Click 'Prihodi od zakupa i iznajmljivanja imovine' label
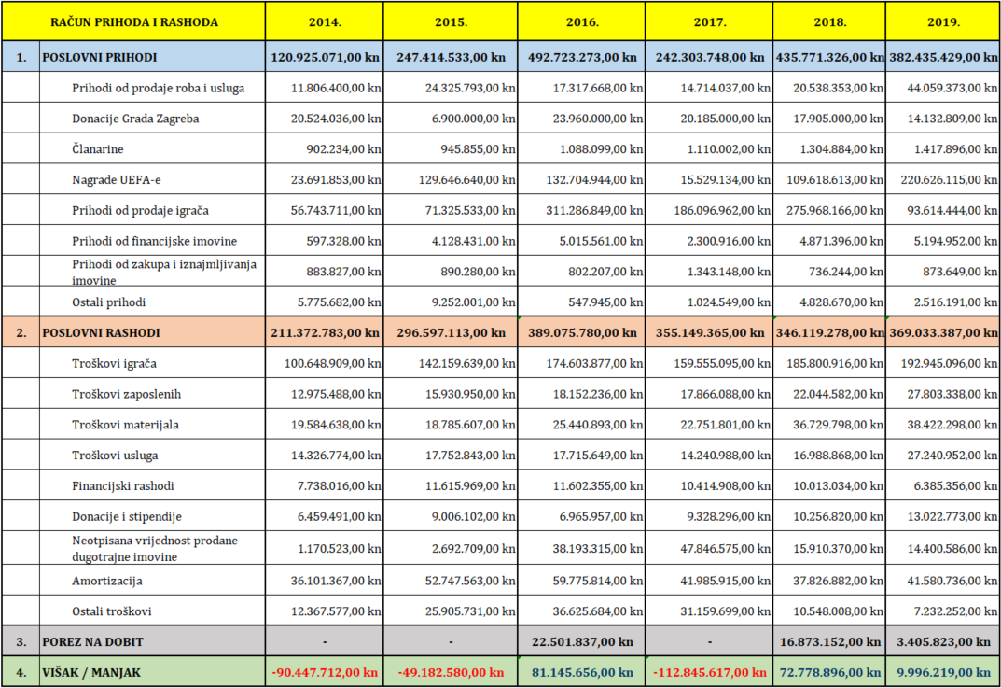Image resolution: width=1001 pixels, height=688 pixels. (x=164, y=273)
